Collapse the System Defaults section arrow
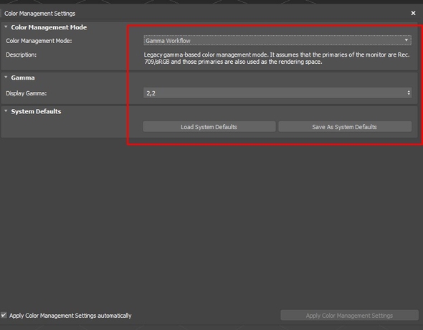 (x=6, y=111)
